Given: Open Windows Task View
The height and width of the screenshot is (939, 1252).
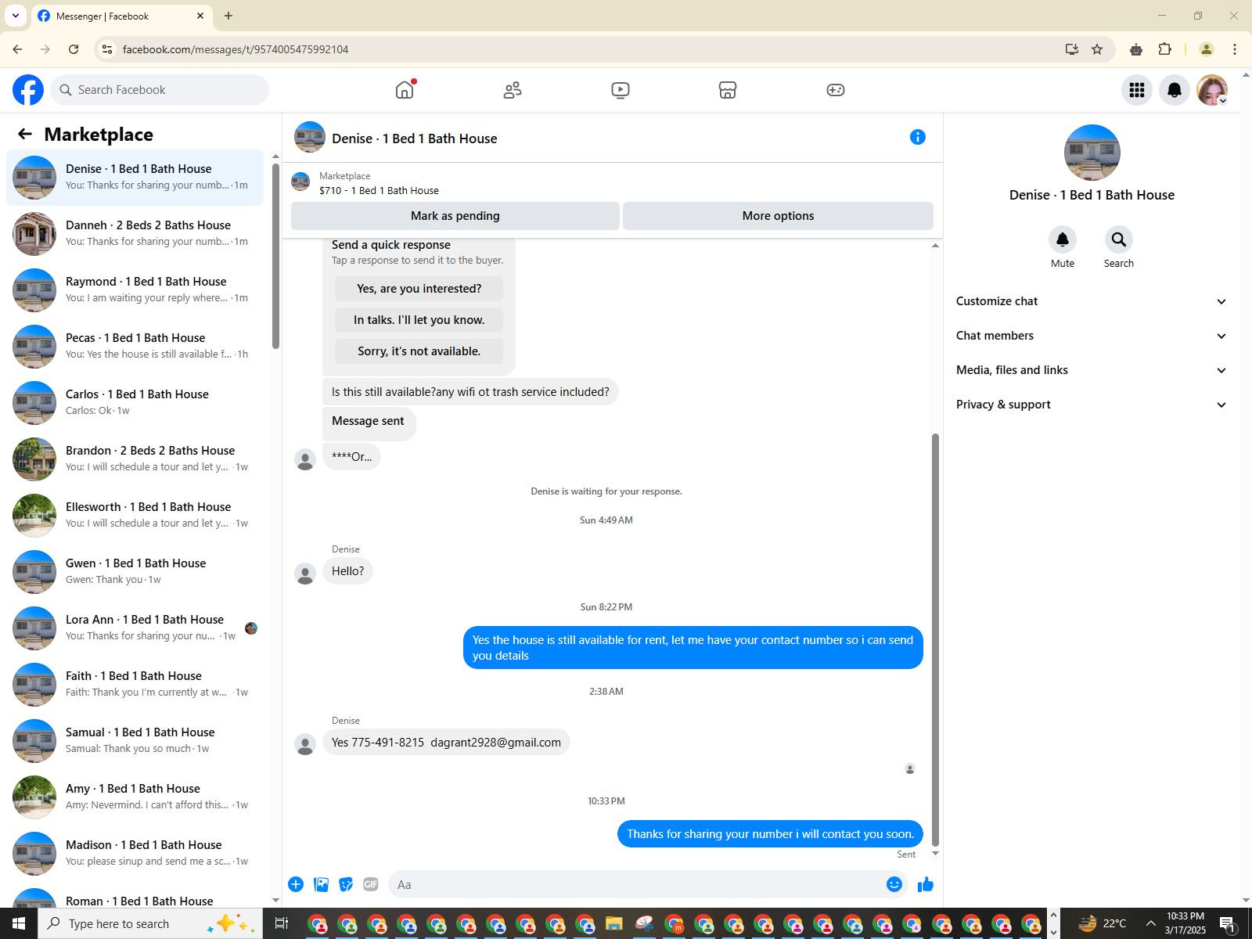Looking at the screenshot, I should pos(282,923).
